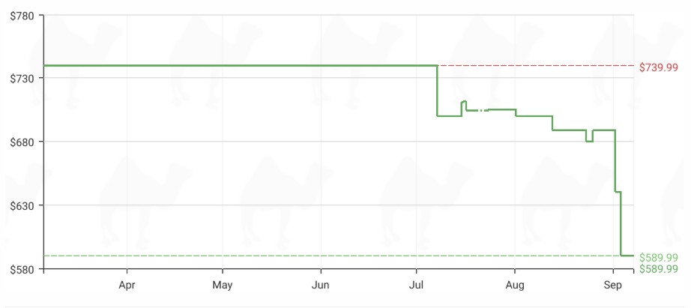The height and width of the screenshot is (308, 691).
Task: Select the Jul month axis label
Action: click(x=416, y=285)
